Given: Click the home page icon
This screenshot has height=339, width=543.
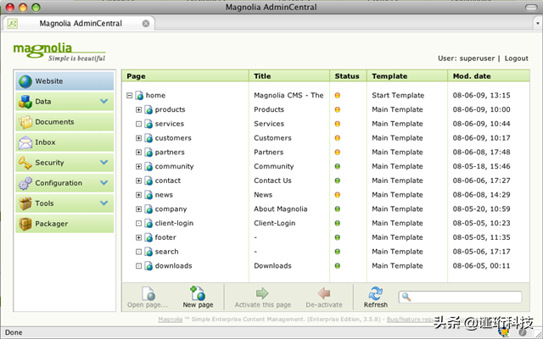Looking at the screenshot, I should coord(139,96).
